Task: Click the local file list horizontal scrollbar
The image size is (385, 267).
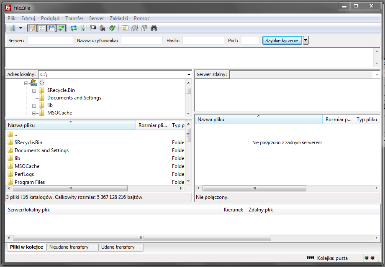Action: click(70, 188)
